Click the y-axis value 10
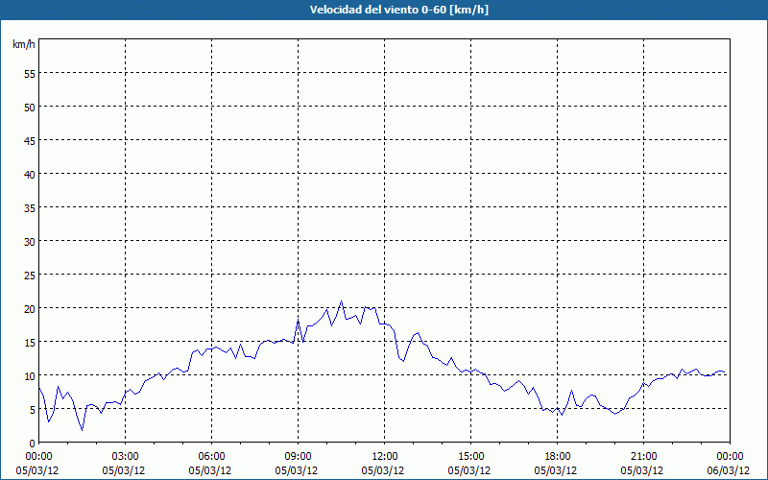 [x=30, y=375]
